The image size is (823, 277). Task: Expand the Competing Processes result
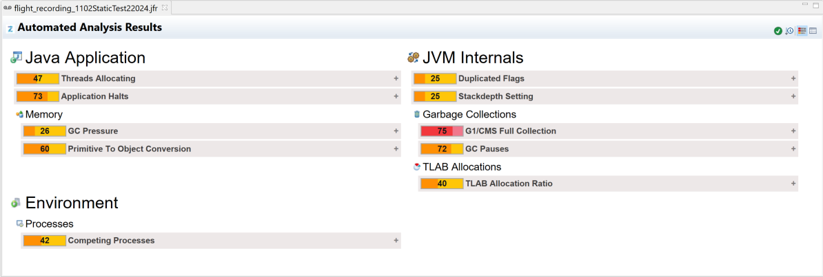pyautogui.click(x=396, y=241)
